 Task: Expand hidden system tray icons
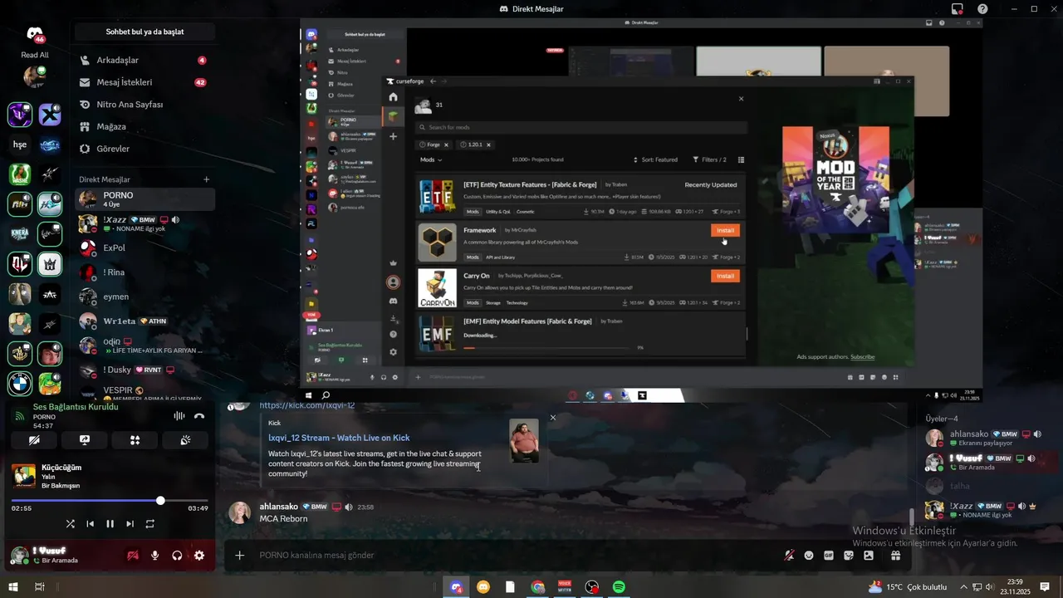point(965,587)
